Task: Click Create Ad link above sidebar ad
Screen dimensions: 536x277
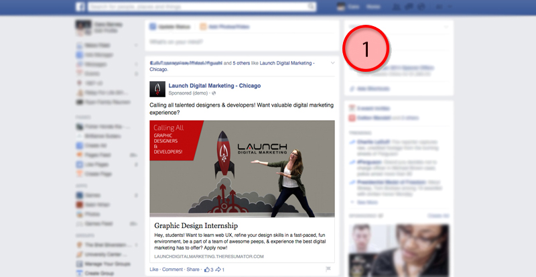Action: [438, 216]
